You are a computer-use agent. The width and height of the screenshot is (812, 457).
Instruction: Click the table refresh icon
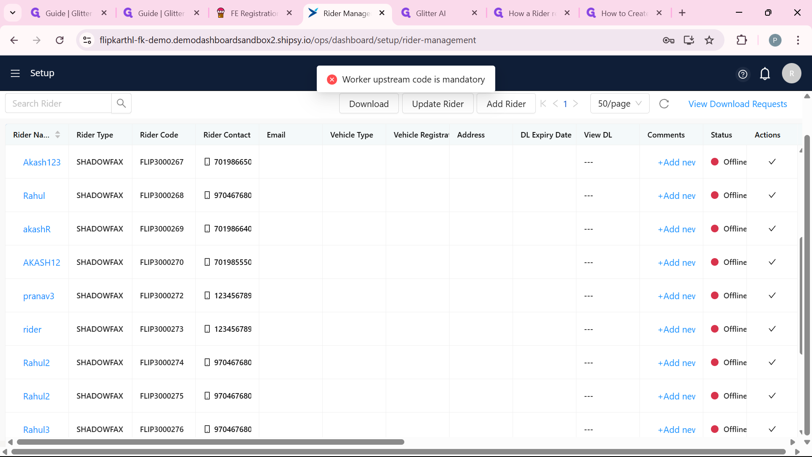click(x=664, y=104)
